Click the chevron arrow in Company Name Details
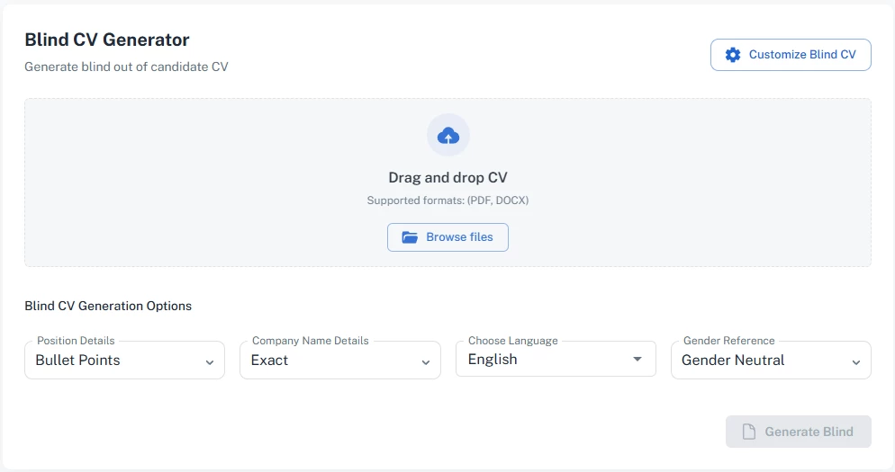Image resolution: width=895 pixels, height=472 pixels. [426, 362]
